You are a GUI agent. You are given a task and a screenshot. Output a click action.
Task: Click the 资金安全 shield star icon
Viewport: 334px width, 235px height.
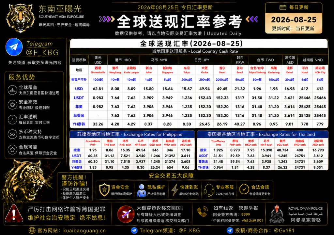[x=104, y=190]
